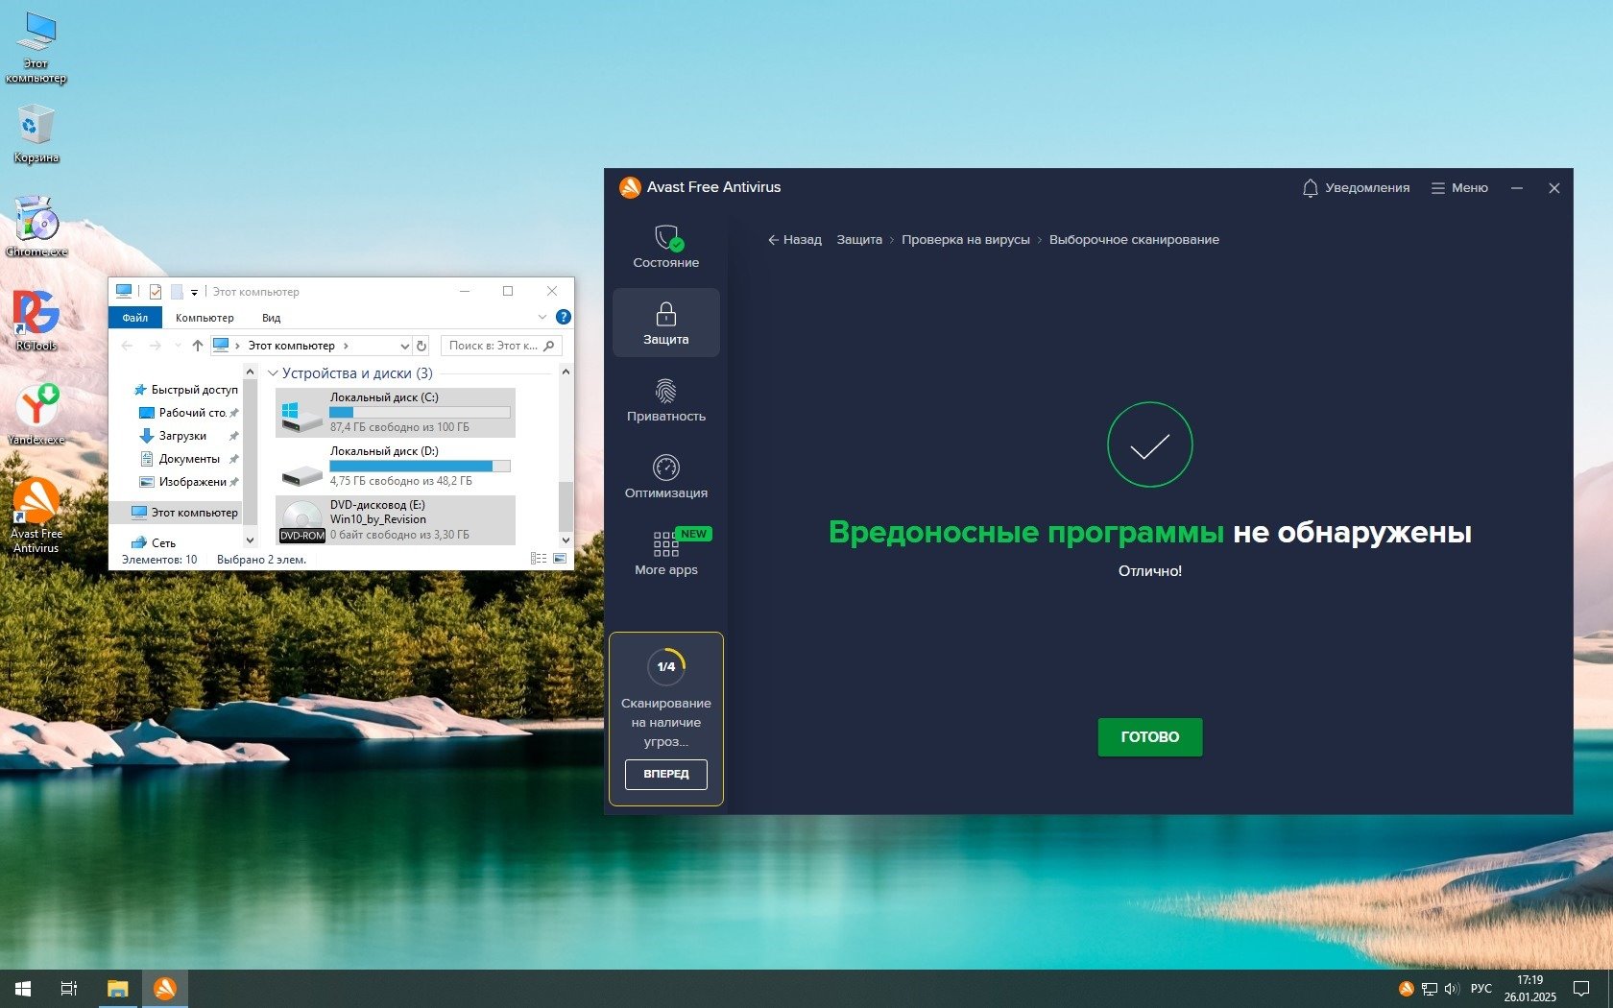Select Avast Free Antivirus desktop shortcut
Viewport: 1613px width, 1008px height.
[36, 516]
